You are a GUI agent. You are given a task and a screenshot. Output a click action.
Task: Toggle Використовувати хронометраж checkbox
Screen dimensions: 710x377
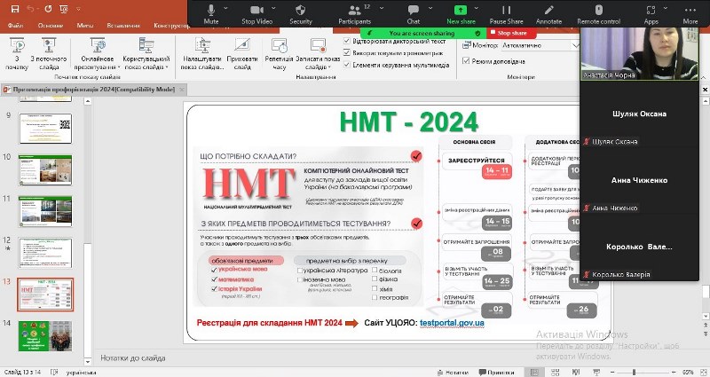tap(347, 53)
